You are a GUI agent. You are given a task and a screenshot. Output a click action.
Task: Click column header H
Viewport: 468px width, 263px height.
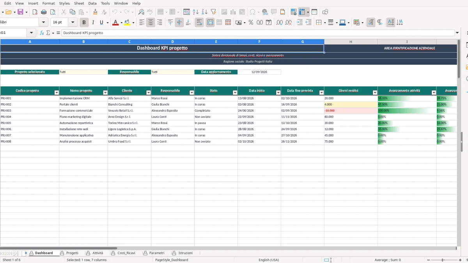351,42
